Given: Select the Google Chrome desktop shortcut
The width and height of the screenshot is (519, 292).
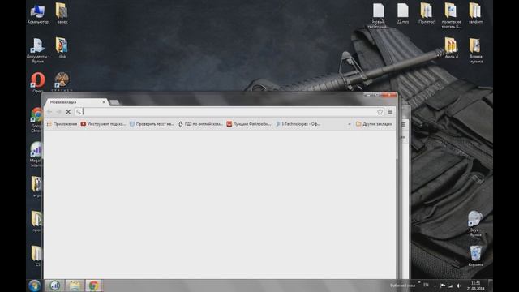Looking at the screenshot, I should (36, 119).
